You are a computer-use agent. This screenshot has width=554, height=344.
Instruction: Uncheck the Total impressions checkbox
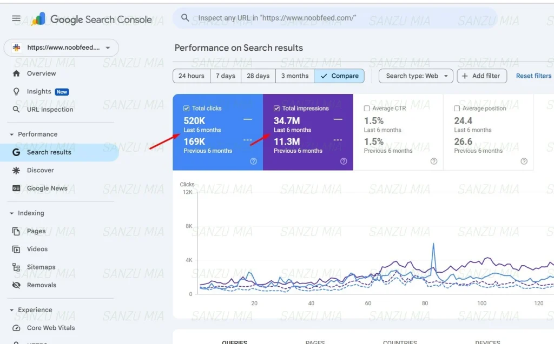[277, 108]
